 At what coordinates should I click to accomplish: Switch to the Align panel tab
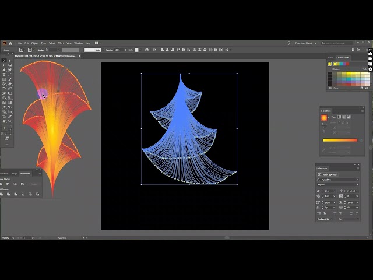click(15, 174)
